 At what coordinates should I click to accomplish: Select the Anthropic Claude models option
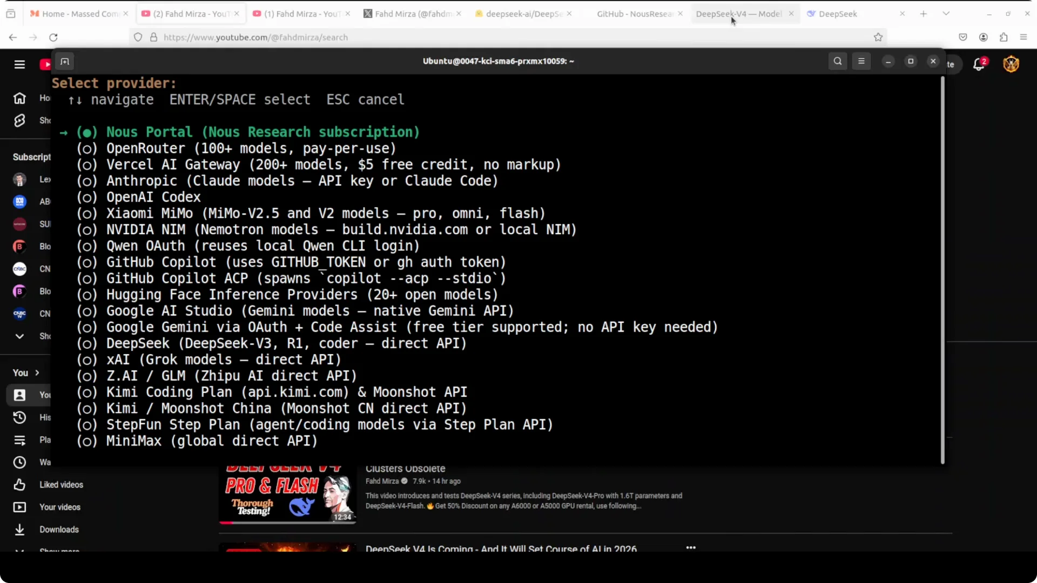[287, 181]
